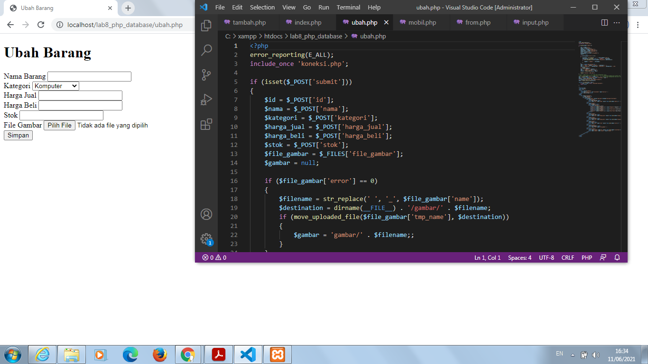Launch Internet Explorer from the taskbar
The image size is (648, 364).
(43, 355)
